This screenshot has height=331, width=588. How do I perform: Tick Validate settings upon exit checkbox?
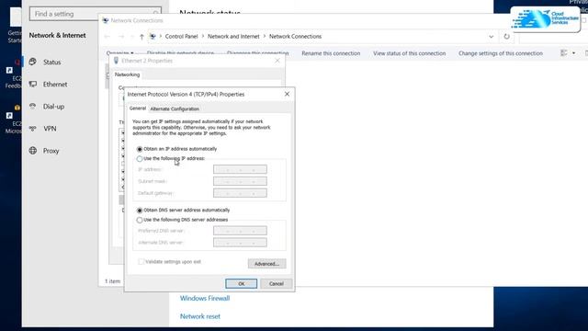point(141,261)
